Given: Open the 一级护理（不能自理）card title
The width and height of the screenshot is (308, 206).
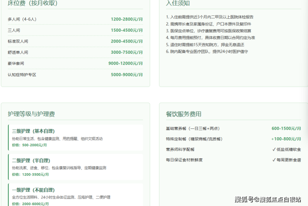Looking at the screenshot, I should 33,190.
